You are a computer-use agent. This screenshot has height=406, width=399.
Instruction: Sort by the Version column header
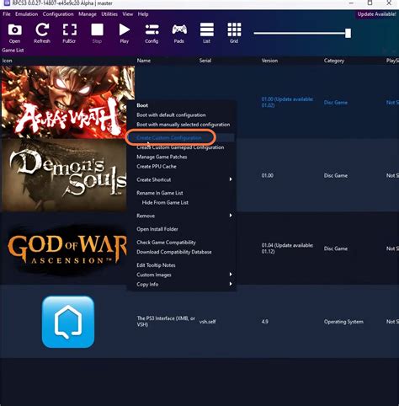coord(269,61)
